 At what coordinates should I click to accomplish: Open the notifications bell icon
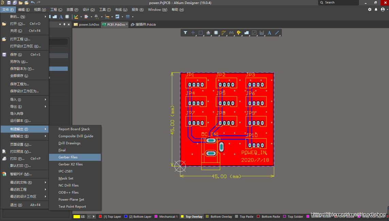376,10
